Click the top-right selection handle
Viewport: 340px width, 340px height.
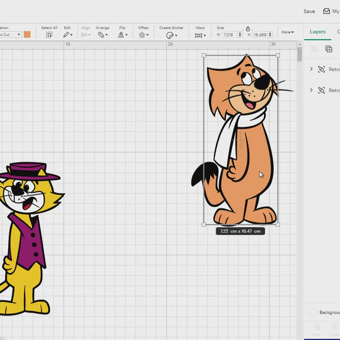pos(278,56)
